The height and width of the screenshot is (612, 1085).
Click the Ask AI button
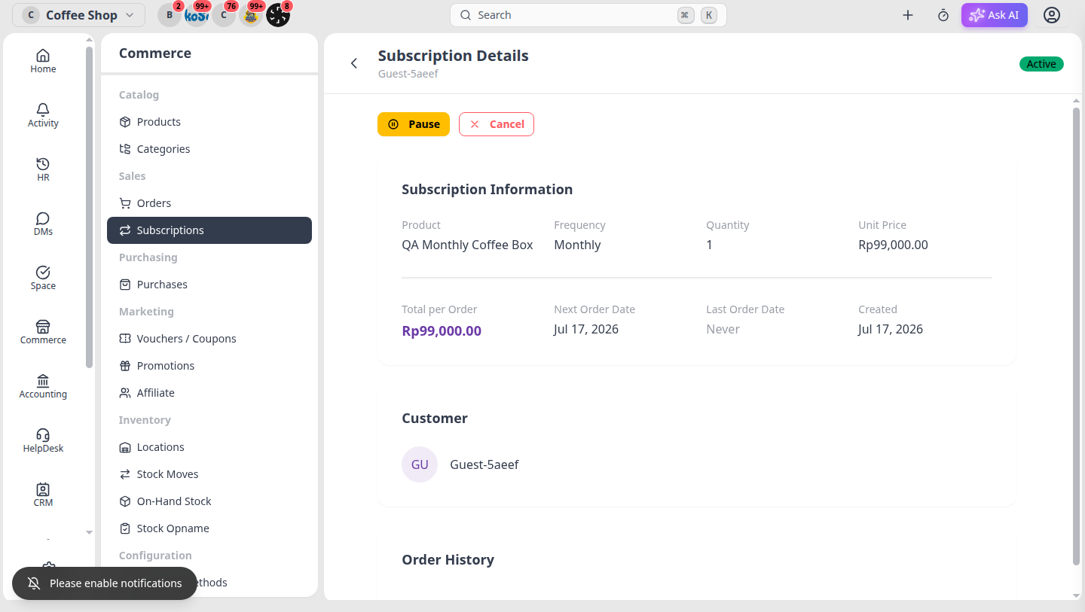(995, 15)
